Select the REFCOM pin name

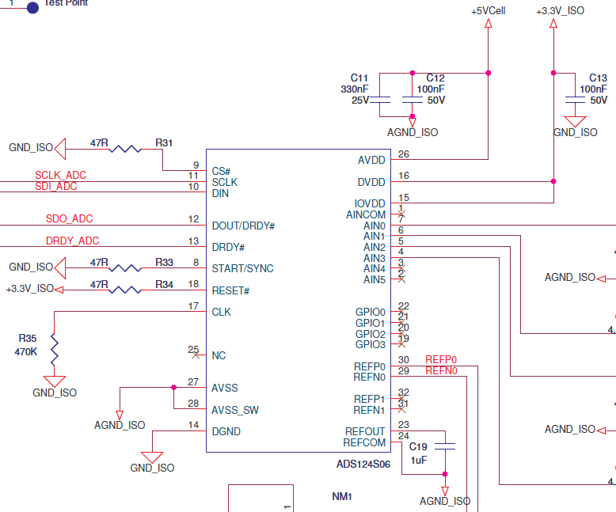coord(364,442)
